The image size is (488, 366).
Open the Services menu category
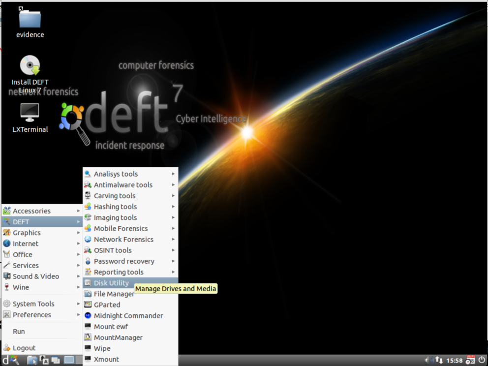point(42,266)
